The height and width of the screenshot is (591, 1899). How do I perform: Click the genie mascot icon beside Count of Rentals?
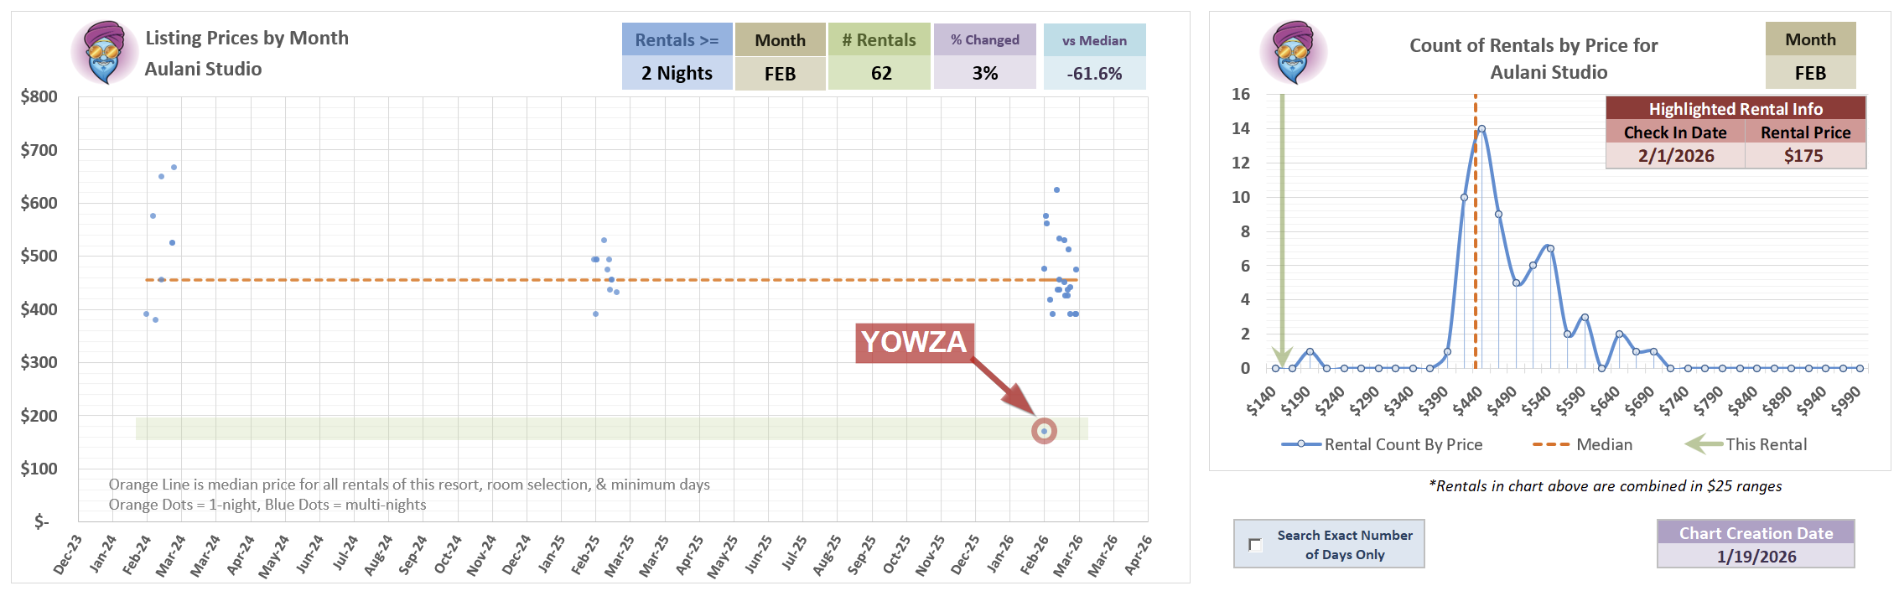tap(1292, 52)
